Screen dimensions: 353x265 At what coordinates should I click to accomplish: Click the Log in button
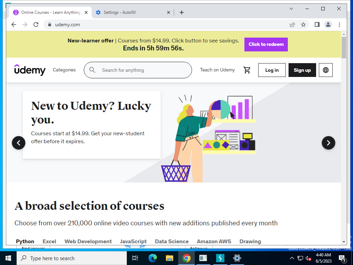272,70
